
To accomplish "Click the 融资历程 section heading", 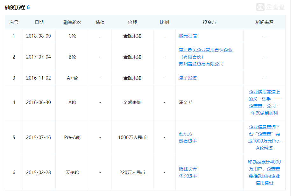I will [15, 7].
